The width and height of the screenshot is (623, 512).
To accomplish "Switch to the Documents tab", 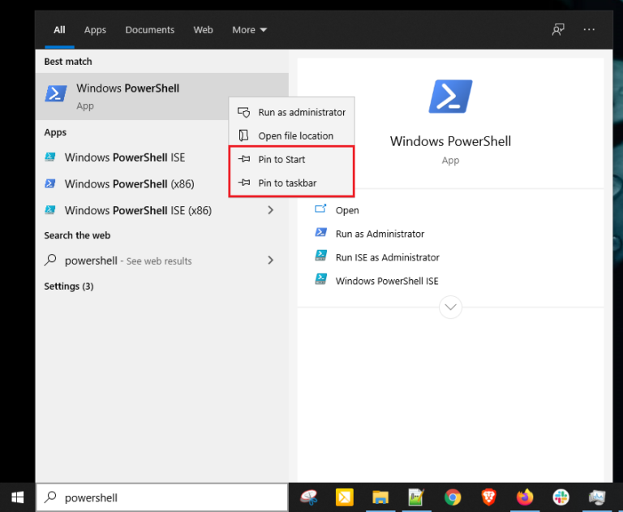I will 150,30.
